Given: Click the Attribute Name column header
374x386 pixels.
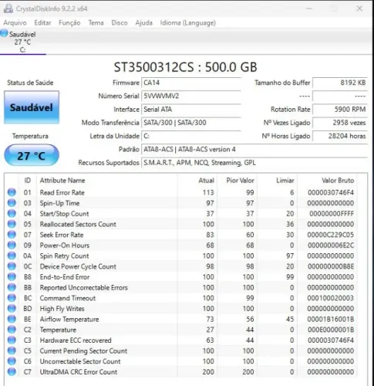Looking at the screenshot, I should coord(107,181).
